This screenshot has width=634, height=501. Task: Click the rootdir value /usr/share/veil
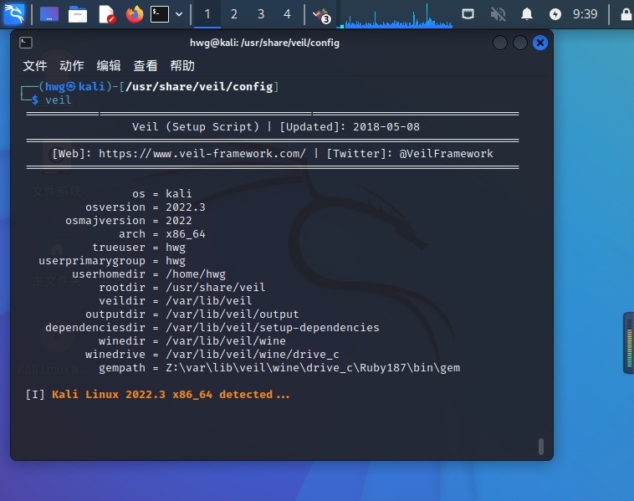216,288
